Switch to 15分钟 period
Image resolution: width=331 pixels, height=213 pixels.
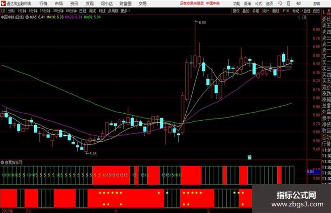(x=45, y=11)
